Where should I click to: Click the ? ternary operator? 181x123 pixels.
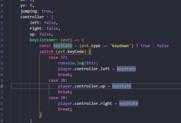(x=137, y=46)
